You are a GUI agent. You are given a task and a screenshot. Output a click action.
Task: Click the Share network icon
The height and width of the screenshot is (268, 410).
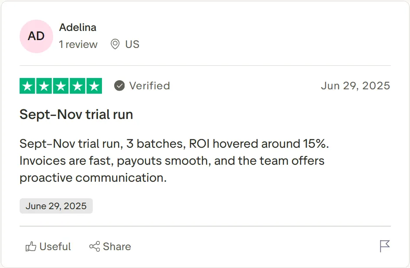tap(95, 247)
